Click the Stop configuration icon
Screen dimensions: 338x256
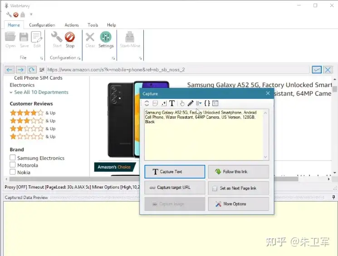point(70,40)
